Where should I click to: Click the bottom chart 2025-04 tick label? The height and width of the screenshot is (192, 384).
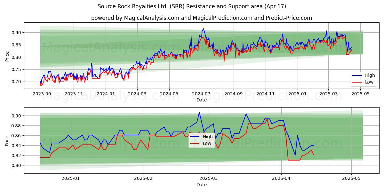tap(281, 179)
